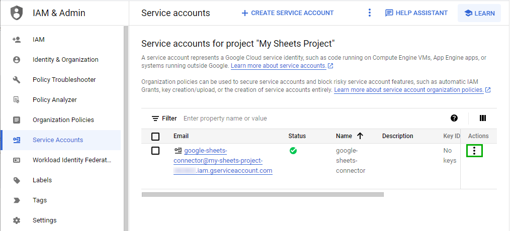Click the Filter lines icon

coord(155,119)
